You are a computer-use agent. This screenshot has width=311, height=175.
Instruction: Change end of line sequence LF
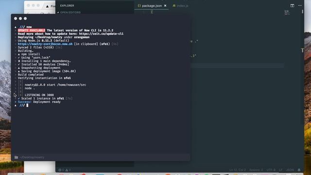pyautogui.click(x=281, y=170)
